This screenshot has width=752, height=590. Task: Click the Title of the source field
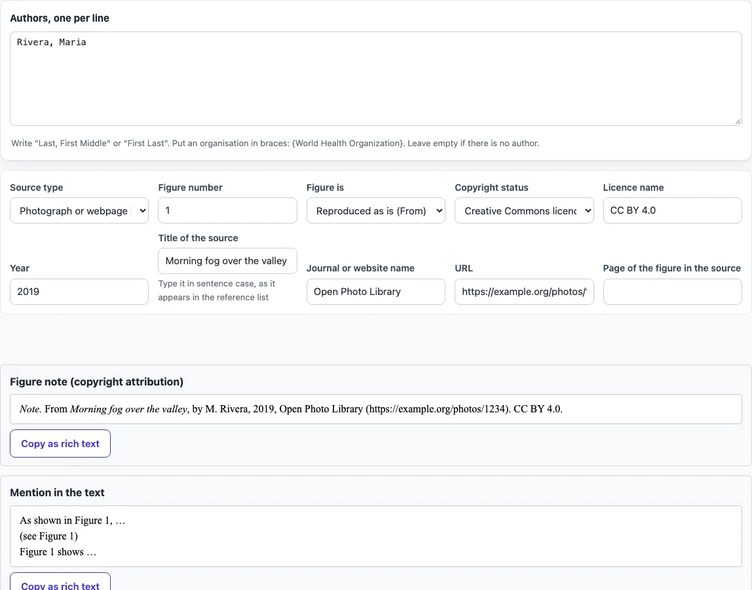227,261
